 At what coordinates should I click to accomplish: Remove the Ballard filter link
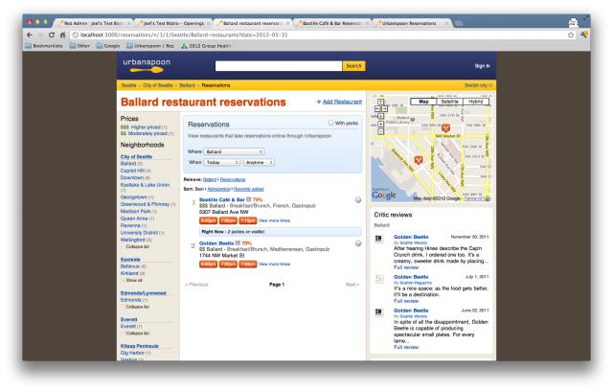pos(210,179)
